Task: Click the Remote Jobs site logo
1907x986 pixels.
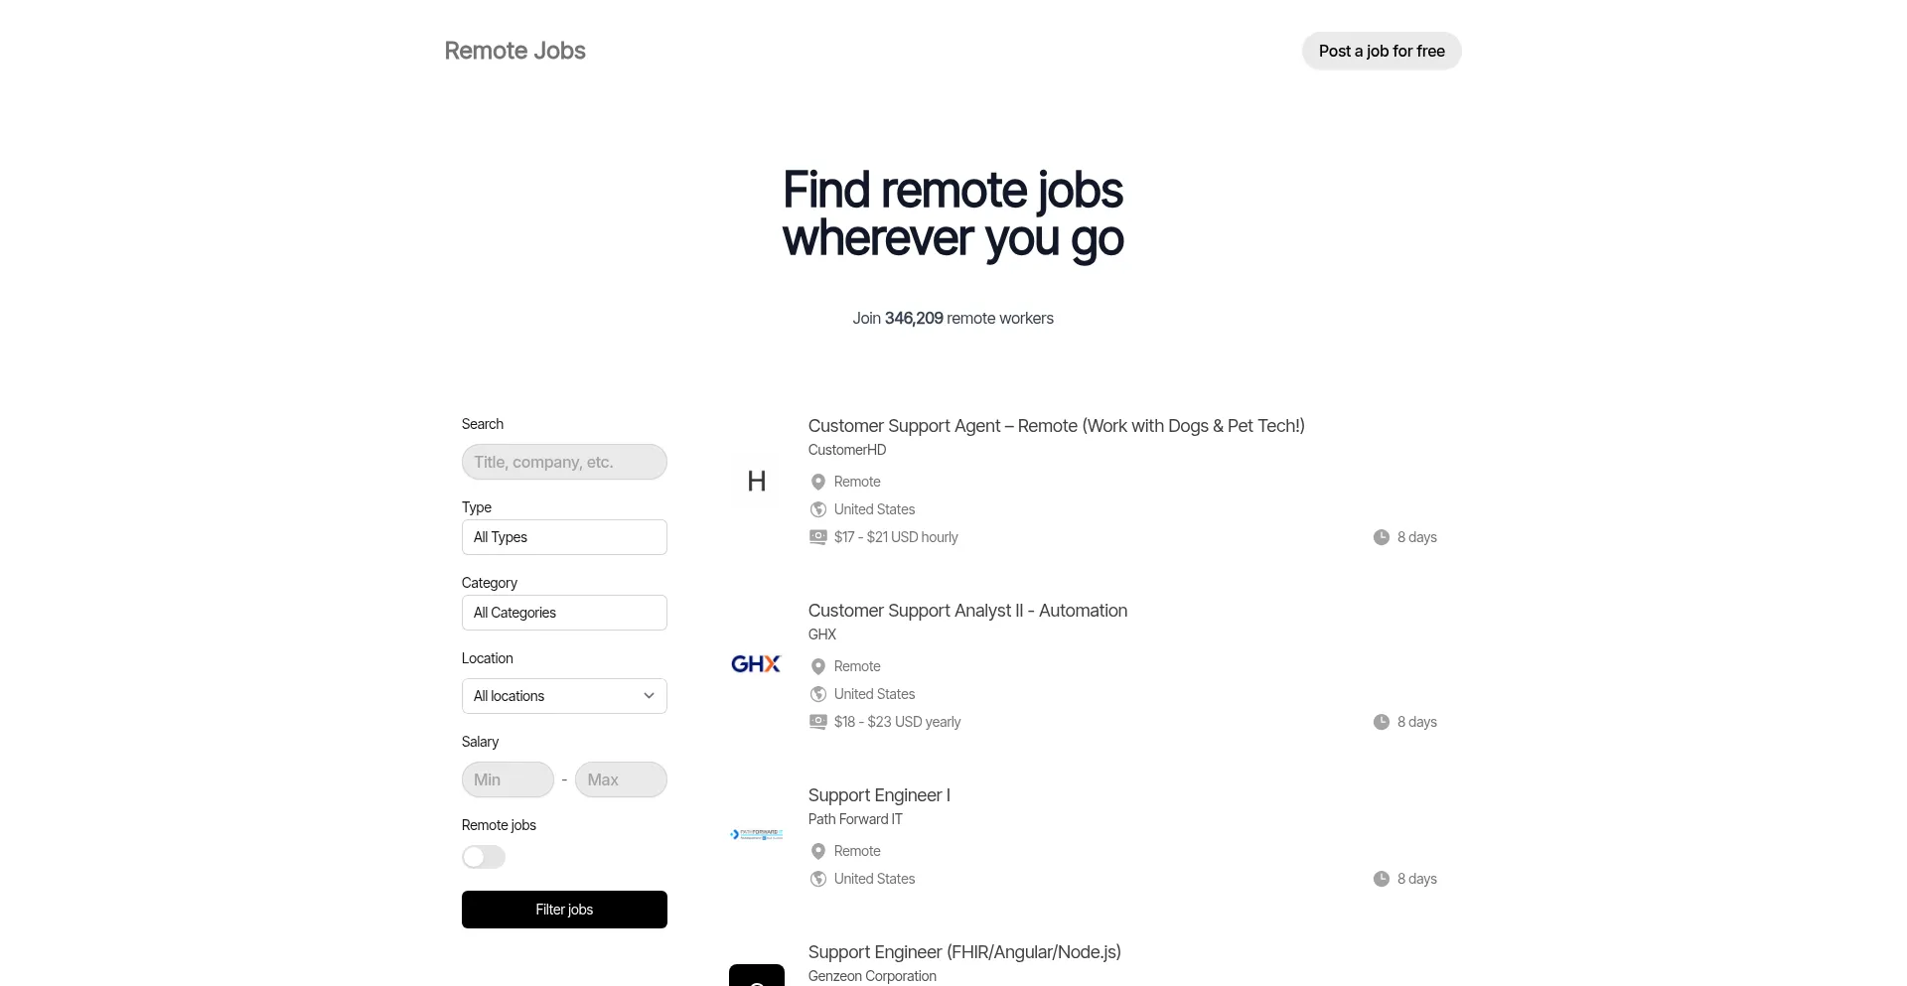Action: click(x=514, y=51)
